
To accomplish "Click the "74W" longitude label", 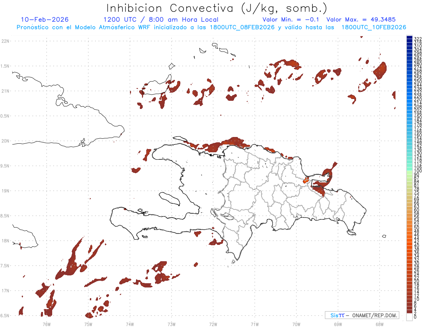I will pyautogui.click(x=130, y=324).
